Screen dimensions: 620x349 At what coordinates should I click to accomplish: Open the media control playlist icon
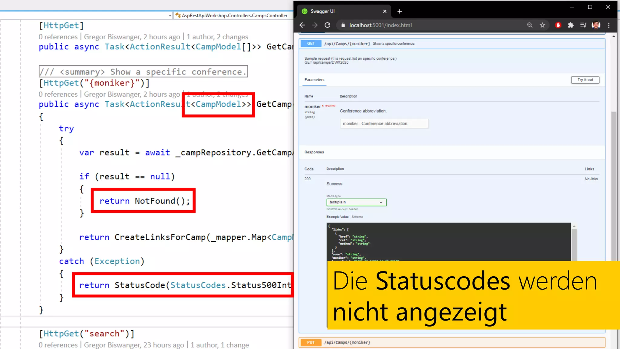(x=583, y=25)
